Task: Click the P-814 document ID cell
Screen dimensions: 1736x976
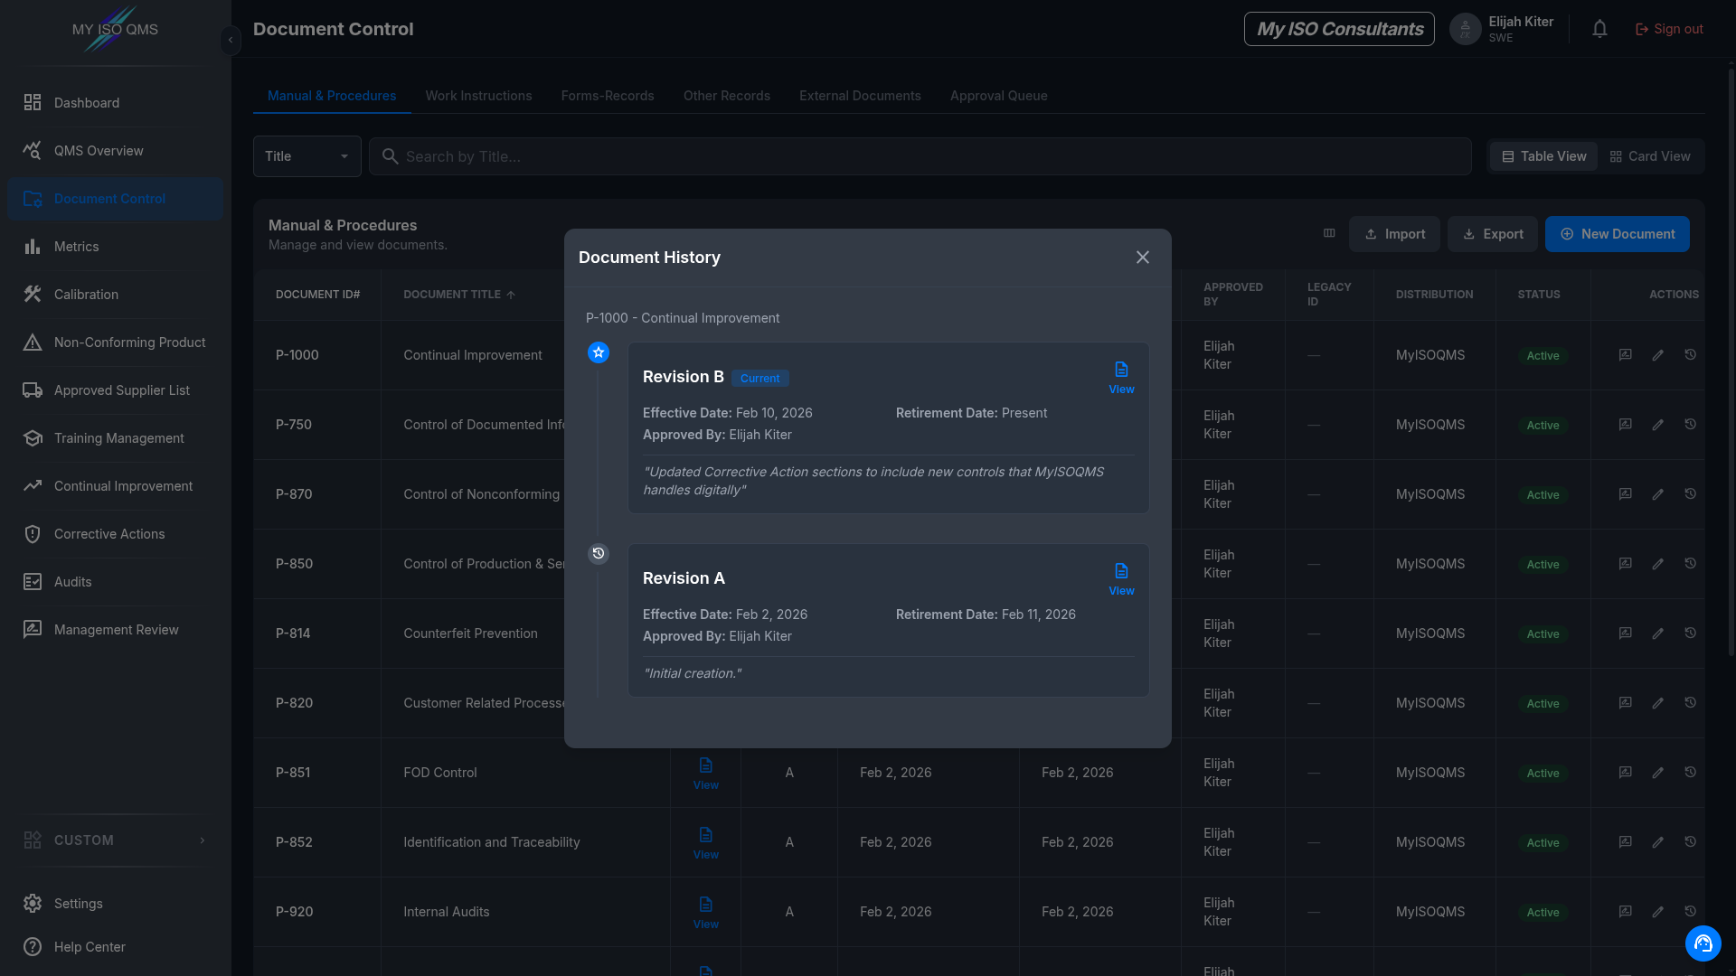Action: point(317,633)
